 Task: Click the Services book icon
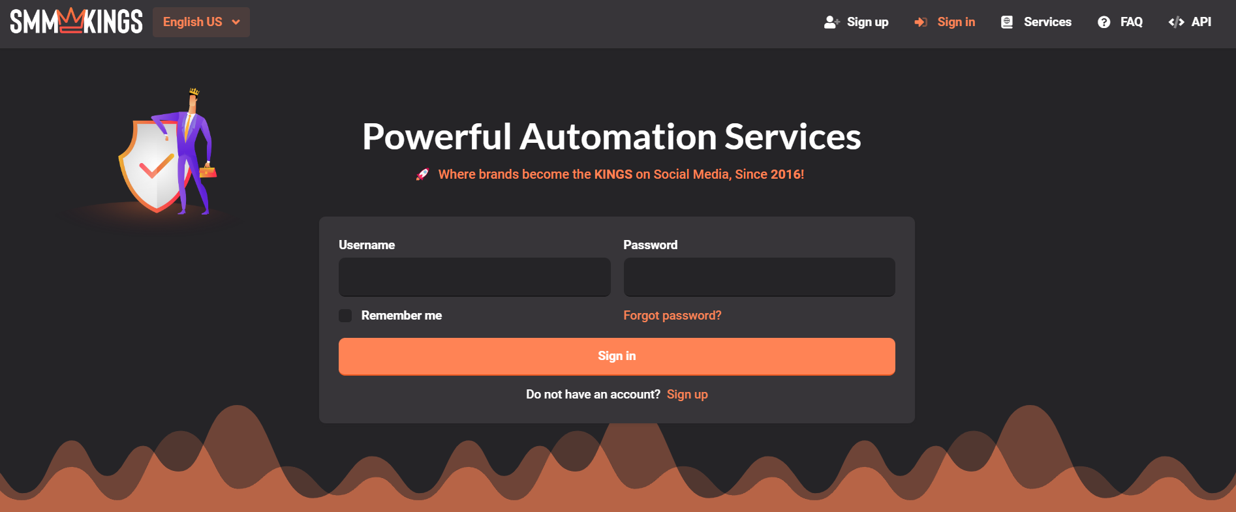point(1007,22)
